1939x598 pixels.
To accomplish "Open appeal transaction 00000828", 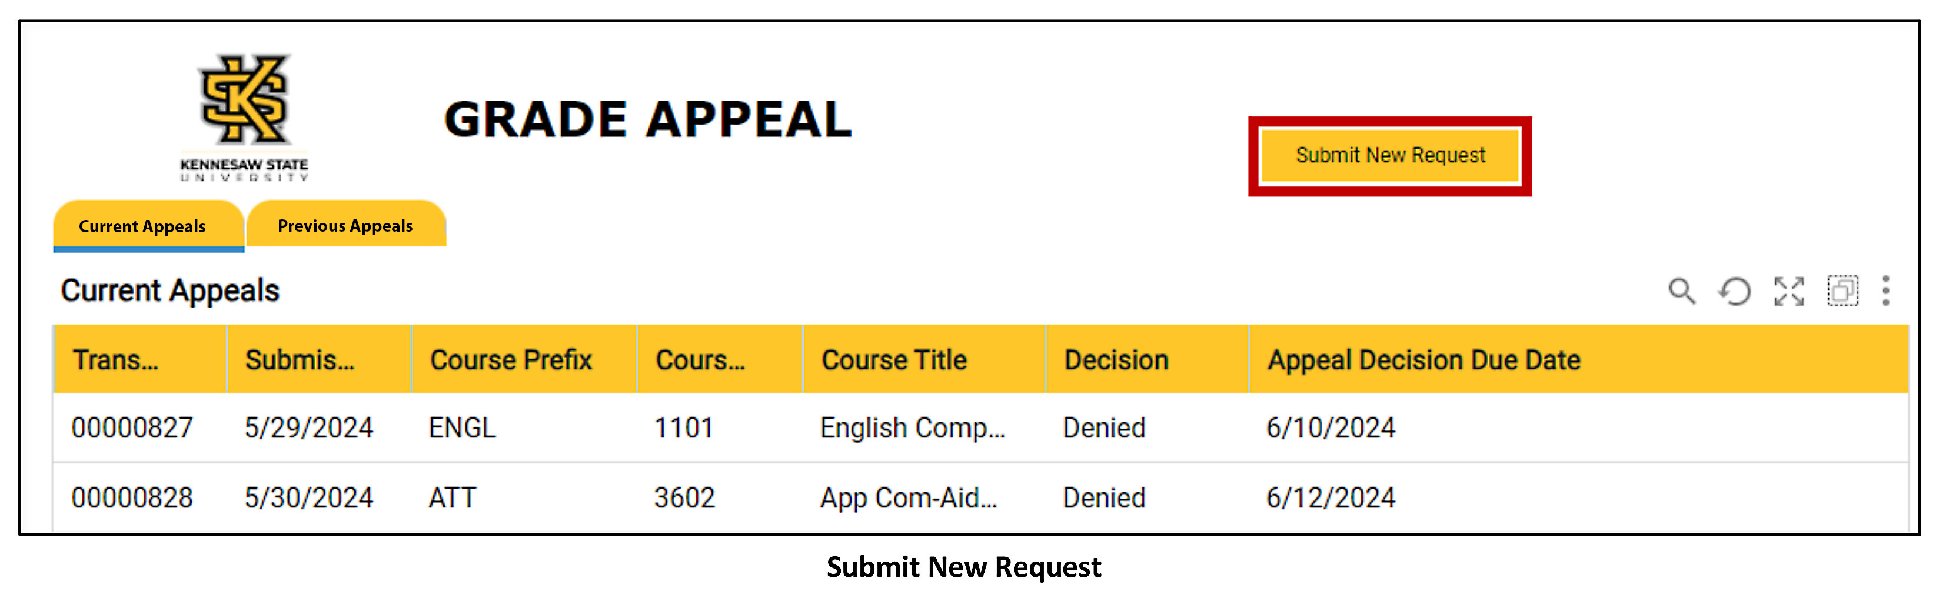I will [x=132, y=498].
